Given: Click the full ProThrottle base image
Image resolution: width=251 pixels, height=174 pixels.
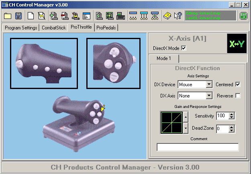Looking at the screenshot, I should coord(79,124).
